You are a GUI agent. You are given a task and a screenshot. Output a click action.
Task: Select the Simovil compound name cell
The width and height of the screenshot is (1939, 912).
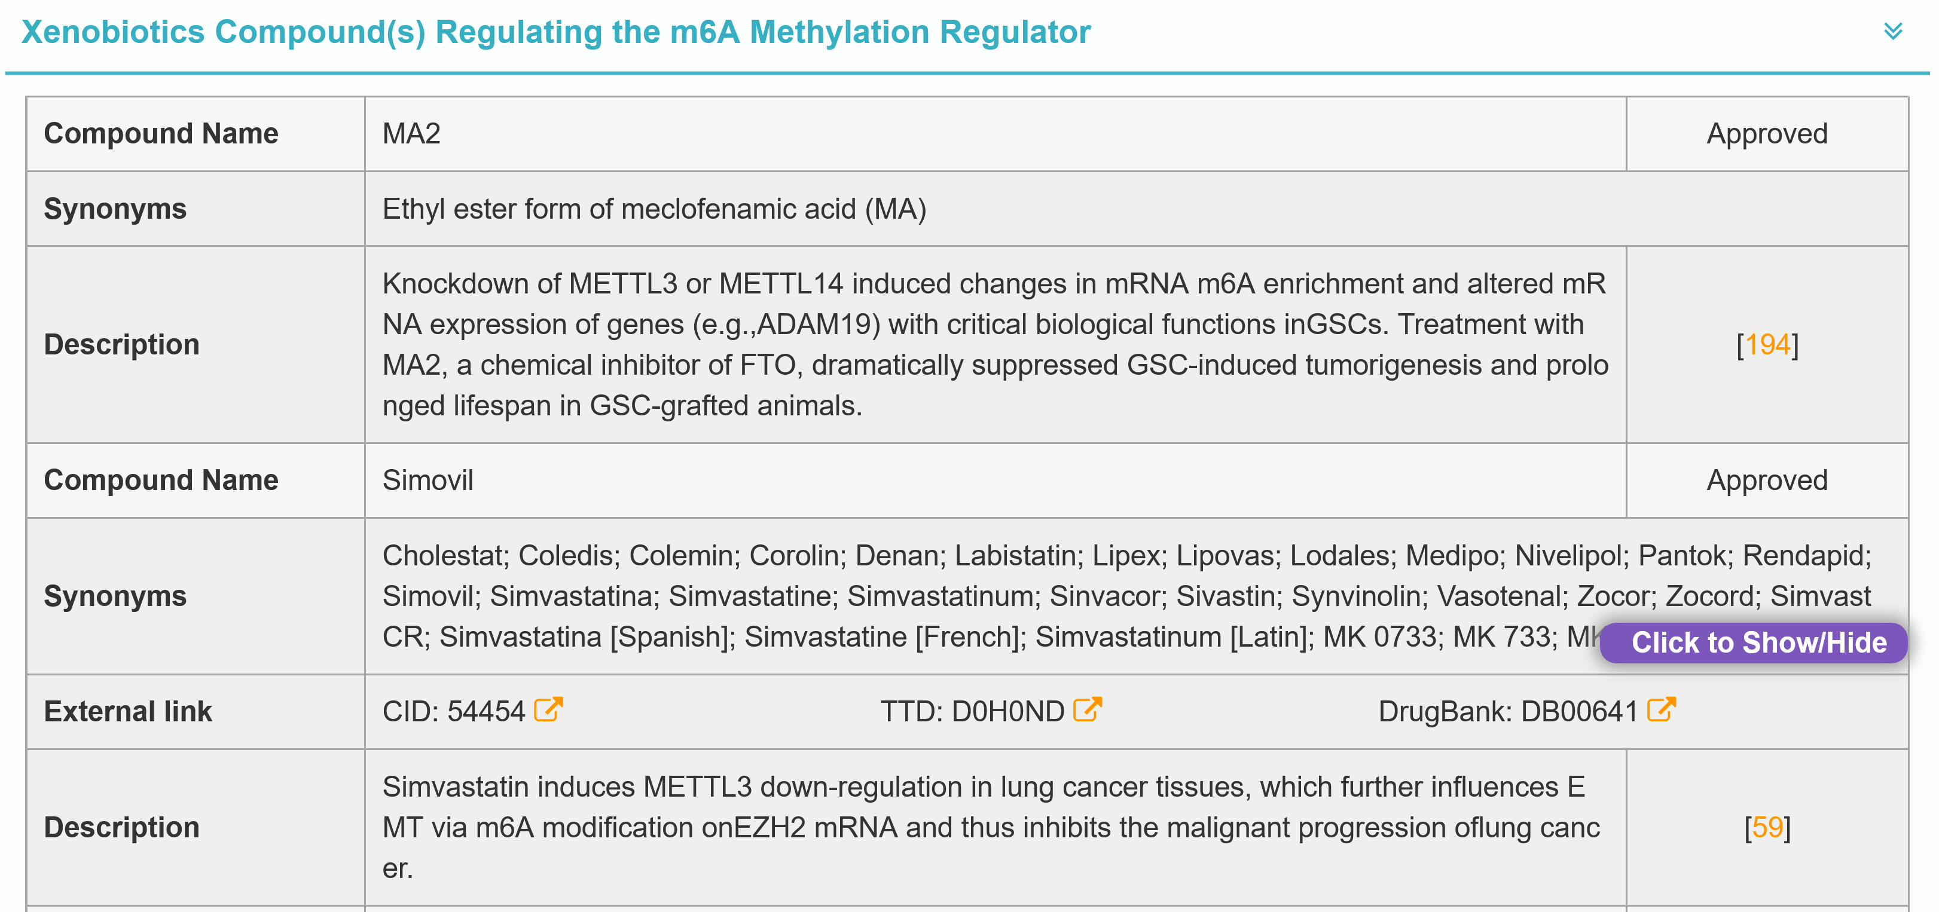(x=428, y=480)
